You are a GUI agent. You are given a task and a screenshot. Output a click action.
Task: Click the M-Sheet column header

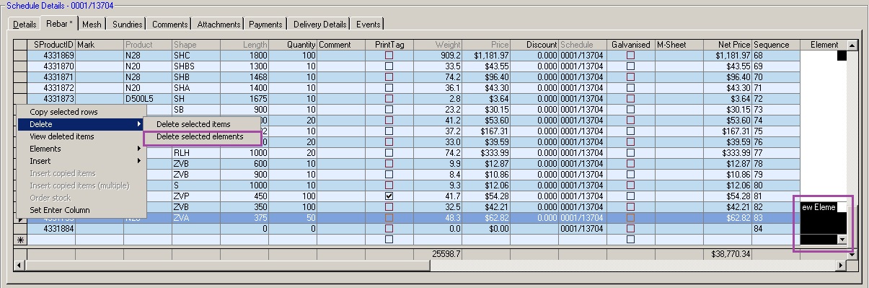point(679,45)
